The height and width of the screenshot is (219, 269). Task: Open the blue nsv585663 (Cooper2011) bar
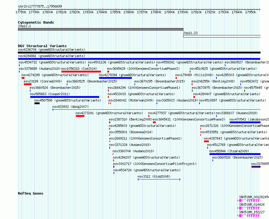pyautogui.click(x=65, y=97)
